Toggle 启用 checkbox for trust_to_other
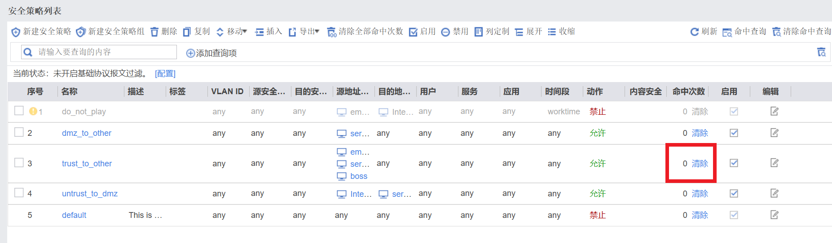Viewport: 832px width, 243px height. click(734, 163)
